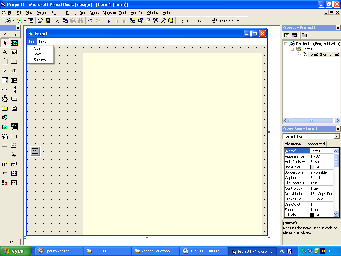Open Windows Start button "пуск"
This screenshot has height=256, width=341.
click(x=16, y=251)
